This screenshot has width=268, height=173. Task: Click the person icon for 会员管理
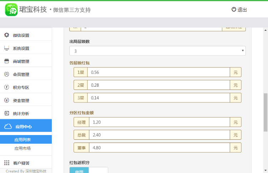(7, 74)
